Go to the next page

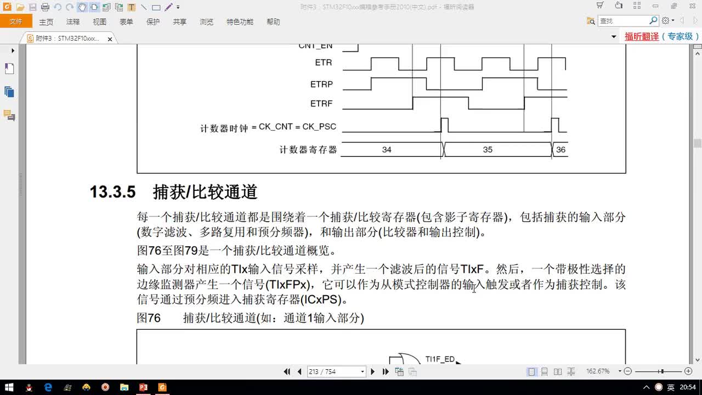tap(373, 371)
